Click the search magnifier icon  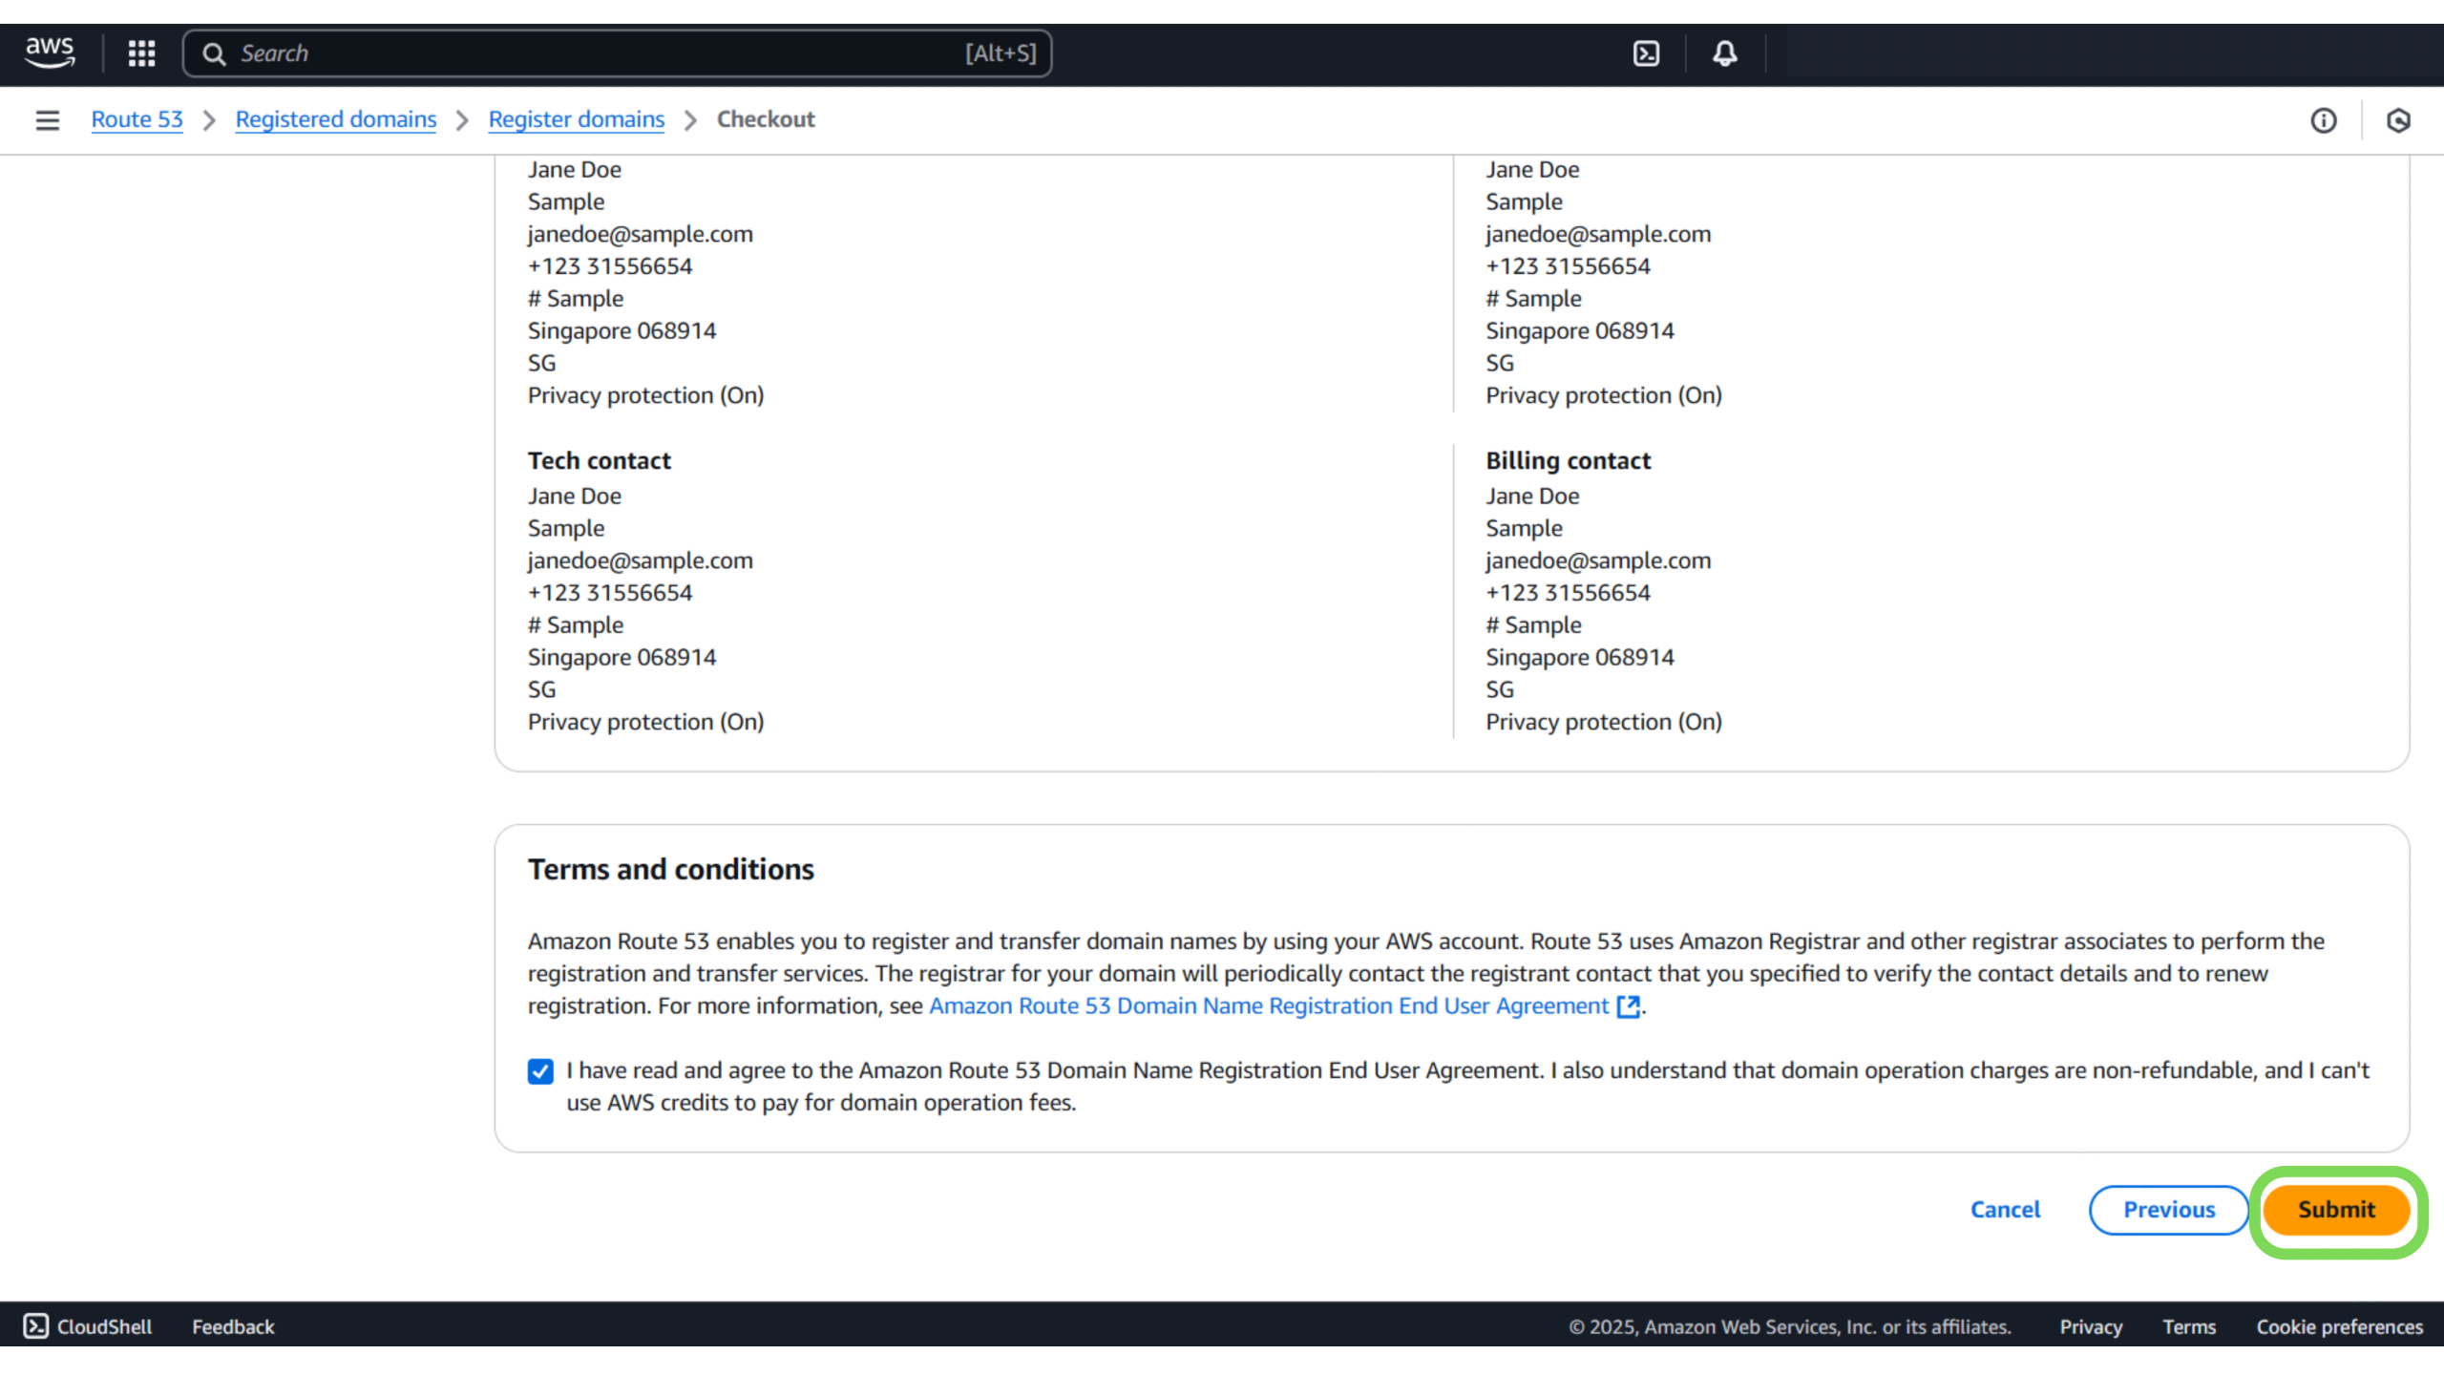coord(214,53)
